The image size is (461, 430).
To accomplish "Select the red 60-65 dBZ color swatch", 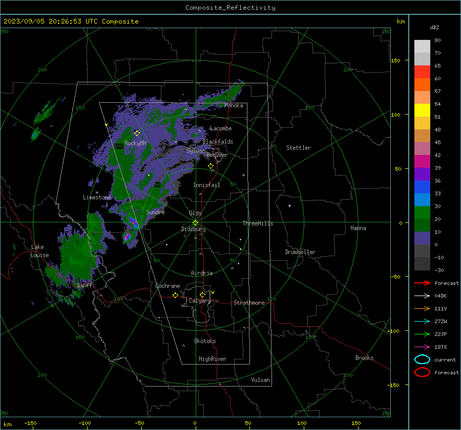I will coord(422,72).
